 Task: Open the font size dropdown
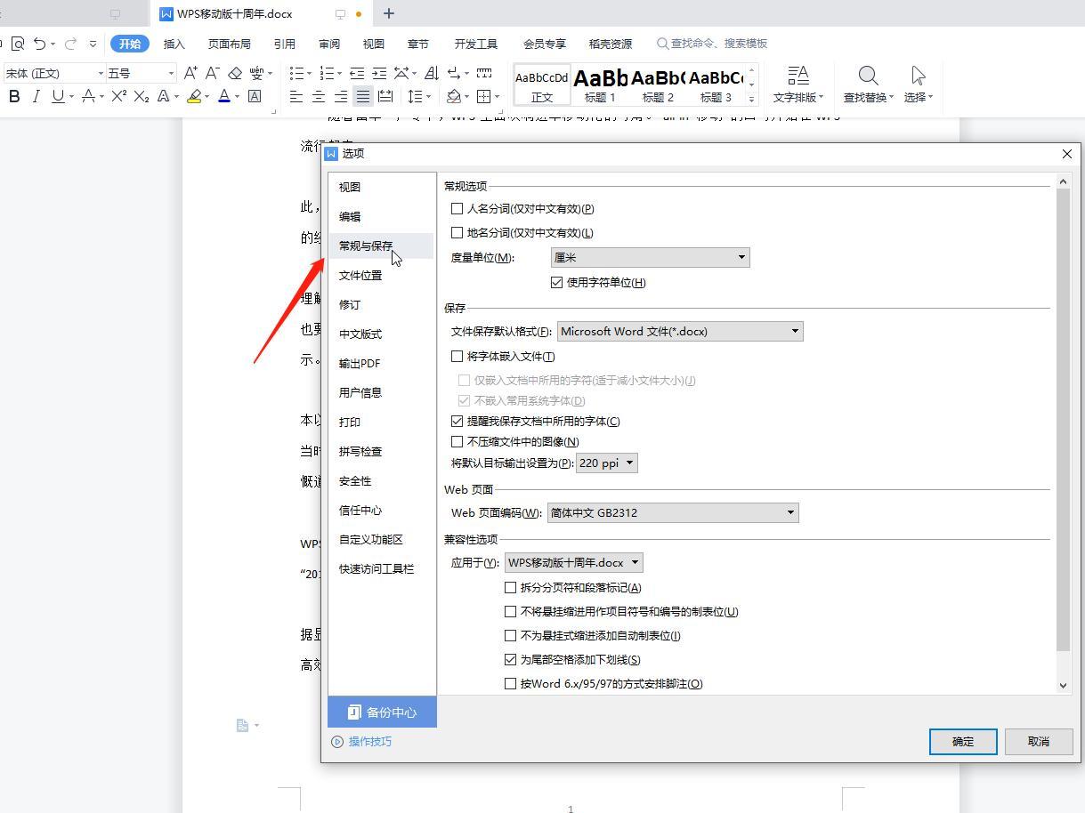170,73
